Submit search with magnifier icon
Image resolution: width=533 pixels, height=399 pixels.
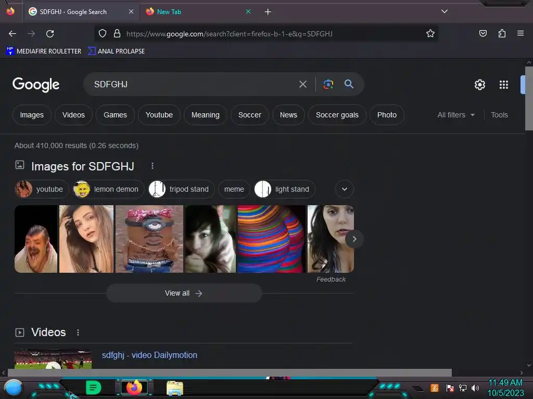point(349,84)
